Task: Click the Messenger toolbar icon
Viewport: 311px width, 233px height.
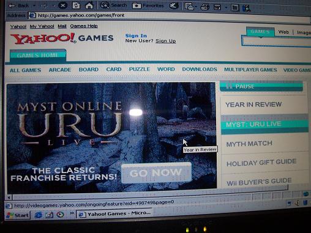Action: [246, 8]
